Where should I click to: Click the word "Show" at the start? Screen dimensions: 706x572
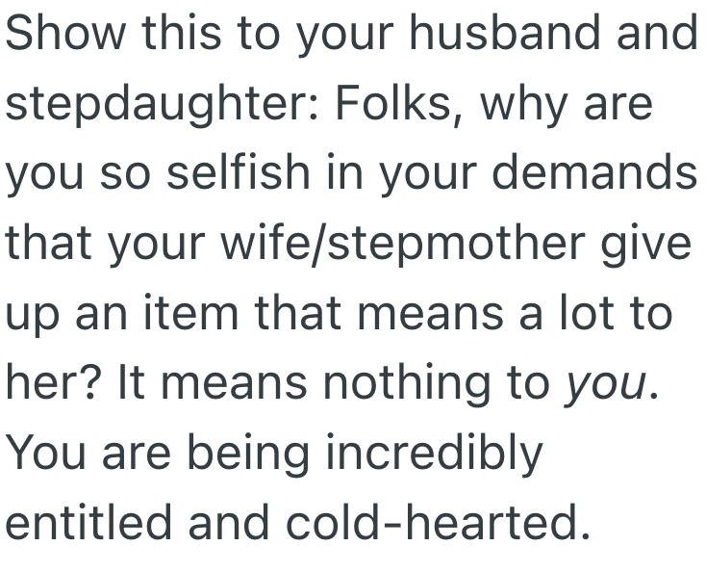[x=64, y=35]
